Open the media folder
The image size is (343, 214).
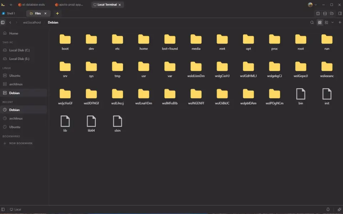click(196, 42)
